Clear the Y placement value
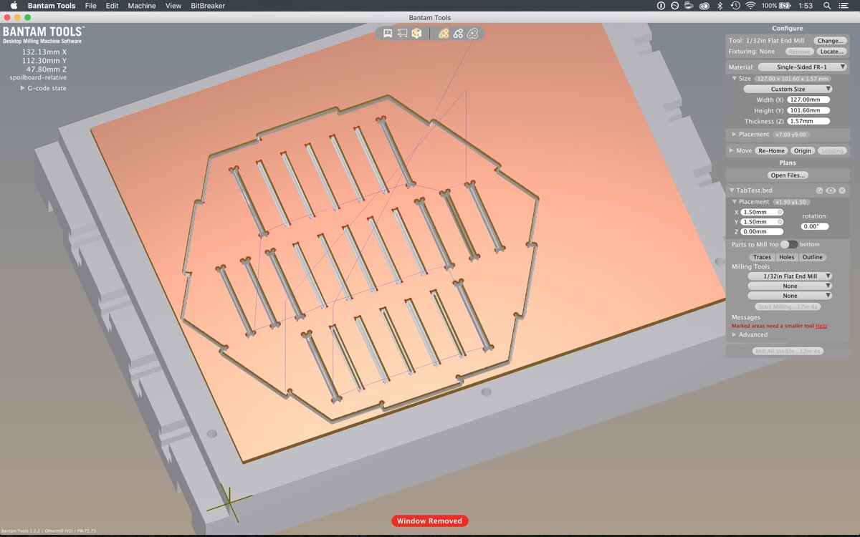The height and width of the screenshot is (537, 860). pos(780,222)
